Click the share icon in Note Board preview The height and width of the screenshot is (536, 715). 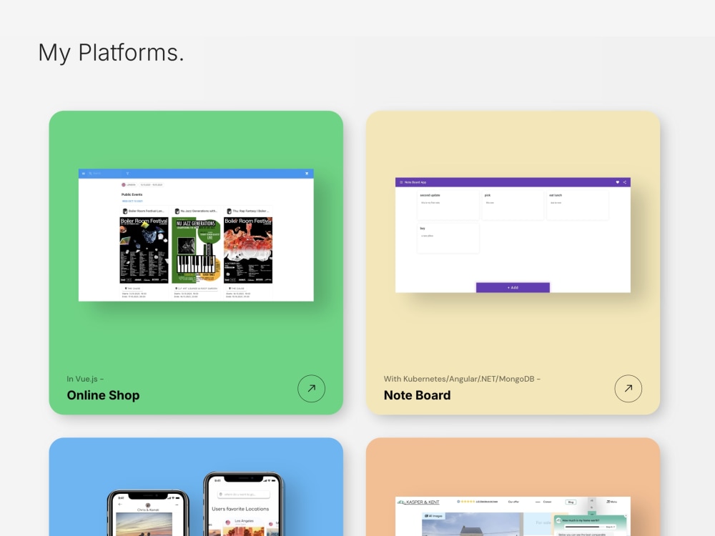[x=625, y=182]
